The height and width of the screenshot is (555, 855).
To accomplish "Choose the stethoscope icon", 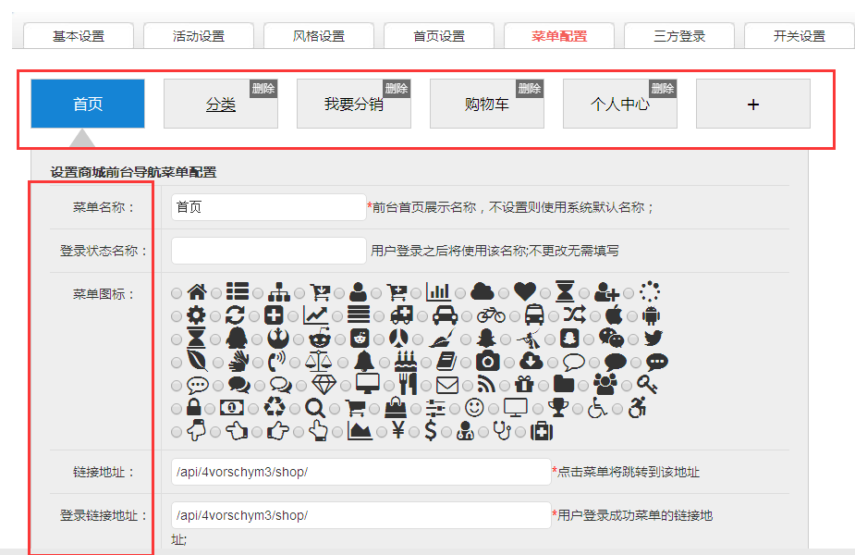I will 501,431.
